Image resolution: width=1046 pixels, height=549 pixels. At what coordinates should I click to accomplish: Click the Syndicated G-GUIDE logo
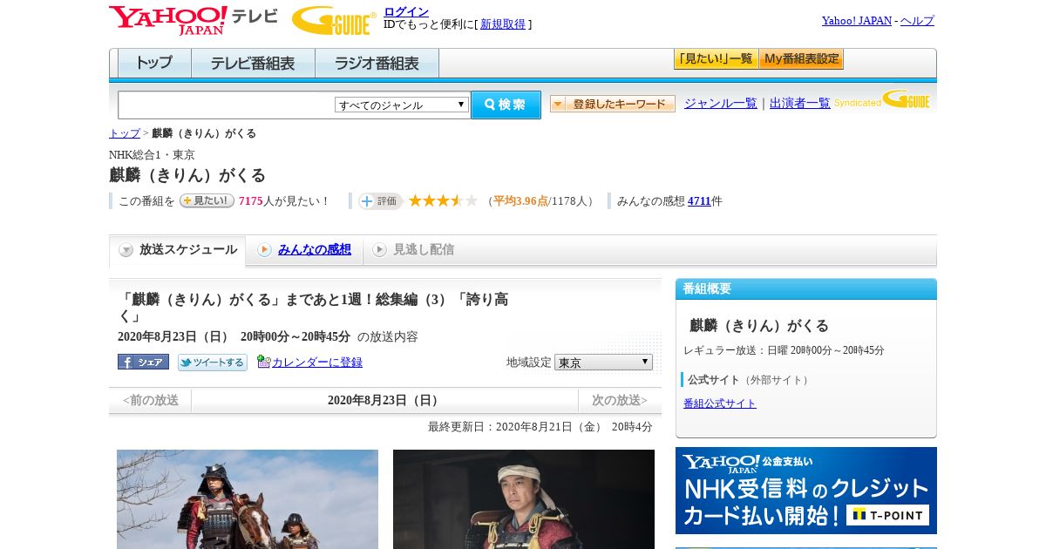pos(882,99)
